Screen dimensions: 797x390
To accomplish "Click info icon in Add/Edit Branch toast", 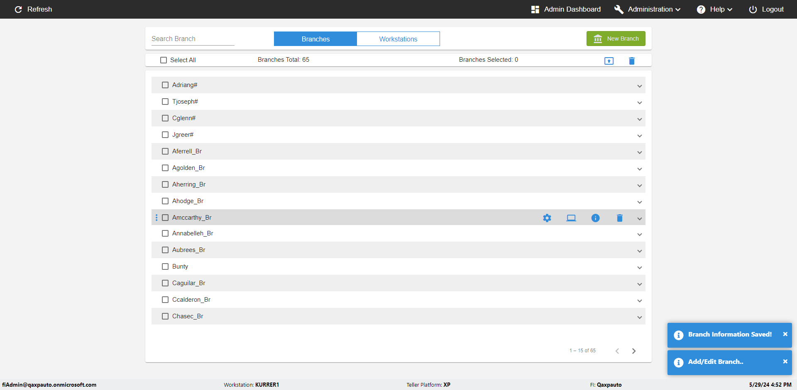I will pos(679,362).
